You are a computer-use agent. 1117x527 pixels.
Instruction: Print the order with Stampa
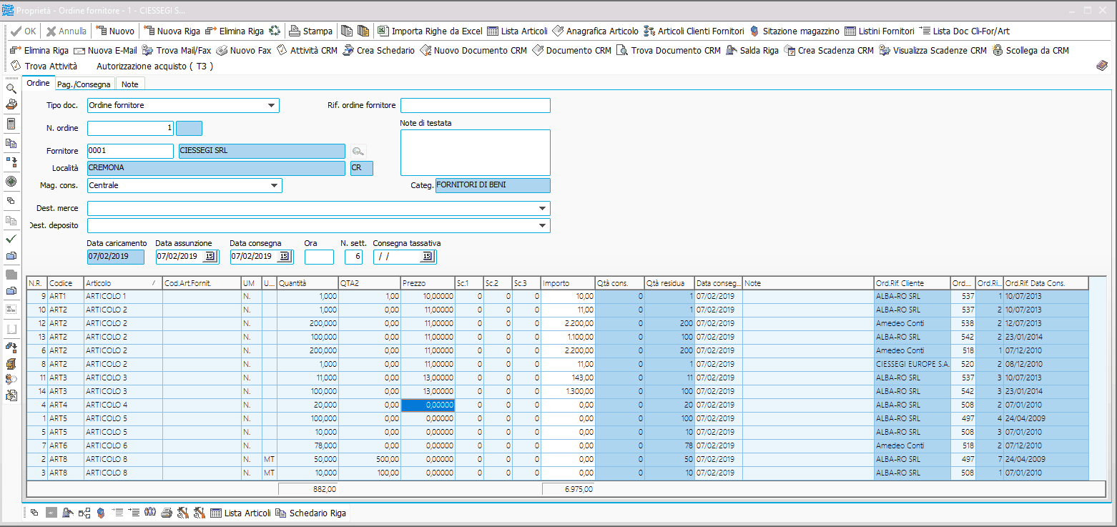(x=310, y=31)
